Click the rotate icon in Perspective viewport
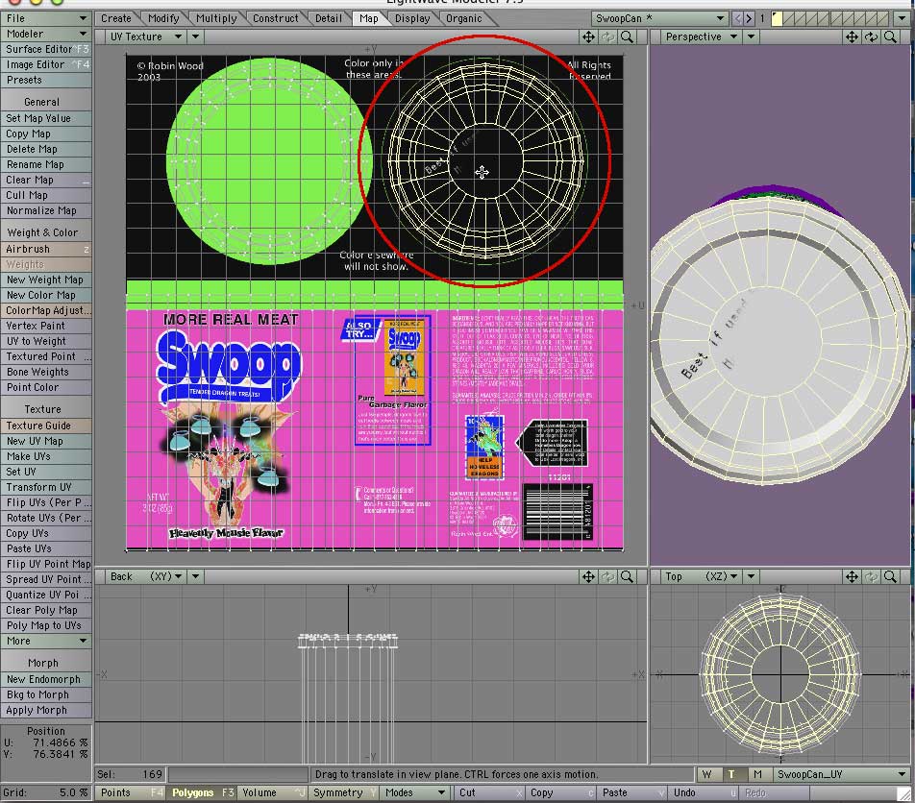Screen dimensions: 915x803 (x=871, y=36)
